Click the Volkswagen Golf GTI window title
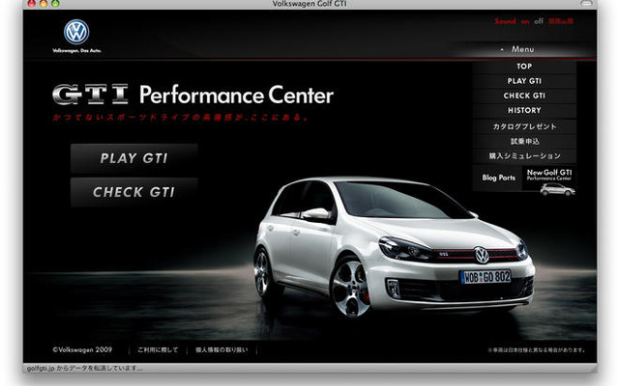619x386 pixels. pyautogui.click(x=309, y=4)
